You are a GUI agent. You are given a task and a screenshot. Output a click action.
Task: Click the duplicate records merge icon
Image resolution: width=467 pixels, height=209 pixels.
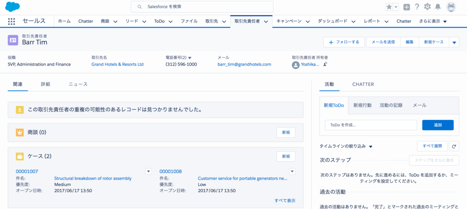click(x=20, y=110)
